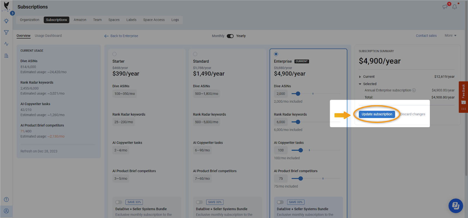
Task: Click the Starter SAVE 33% badge
Action: coord(134,202)
